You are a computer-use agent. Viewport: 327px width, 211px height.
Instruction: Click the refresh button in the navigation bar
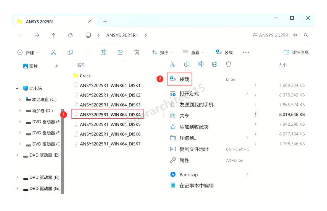click(70, 35)
